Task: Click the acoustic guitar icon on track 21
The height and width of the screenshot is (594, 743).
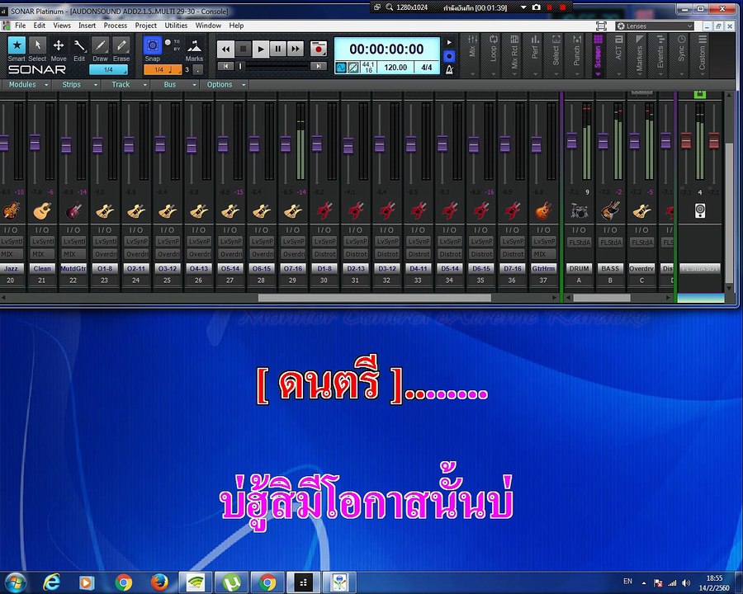Action: [42, 210]
